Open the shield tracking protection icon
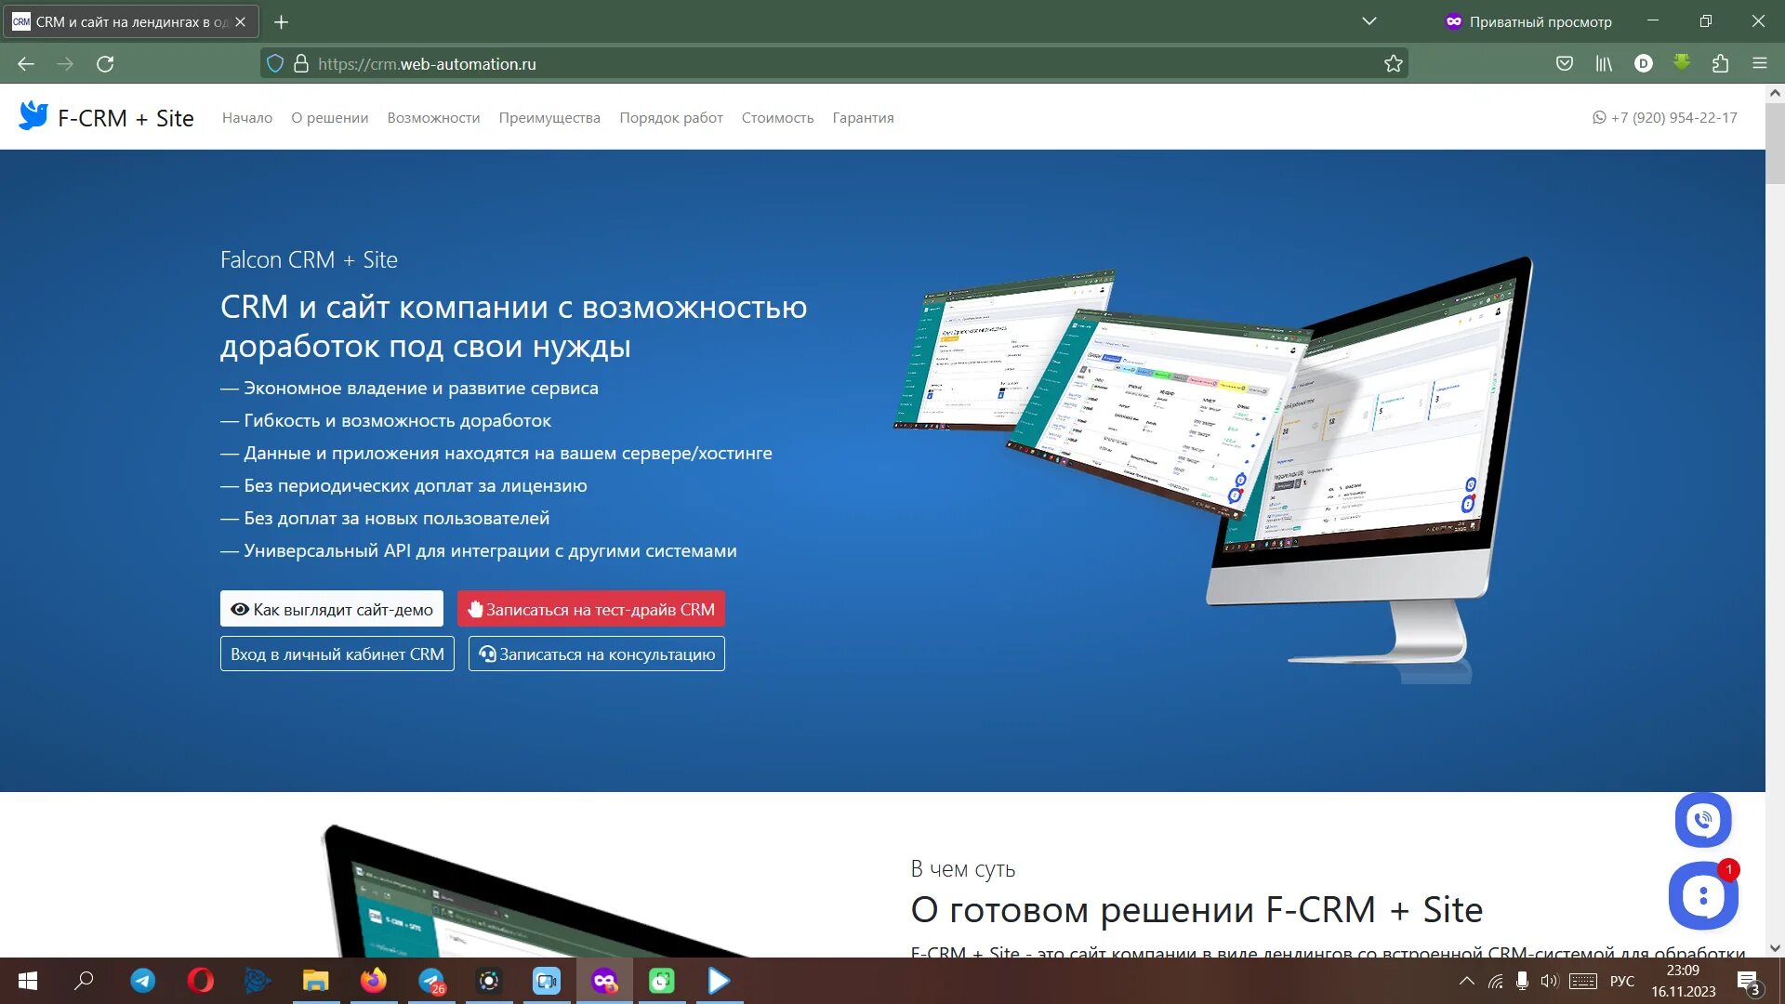 275,63
